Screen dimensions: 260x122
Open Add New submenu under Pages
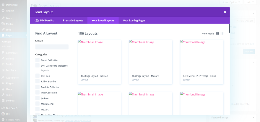[x=6, y=47]
